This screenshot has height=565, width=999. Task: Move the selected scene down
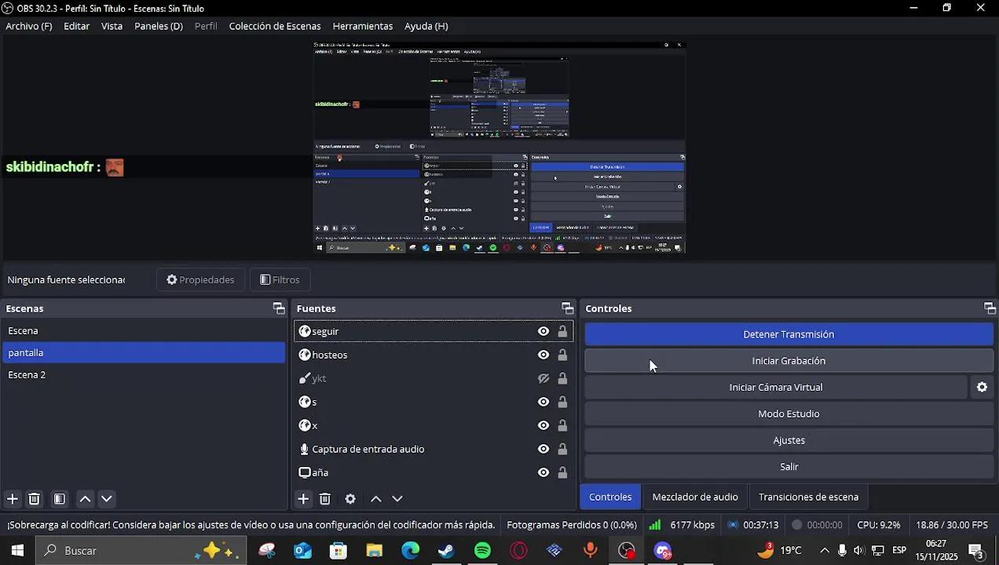click(x=108, y=499)
